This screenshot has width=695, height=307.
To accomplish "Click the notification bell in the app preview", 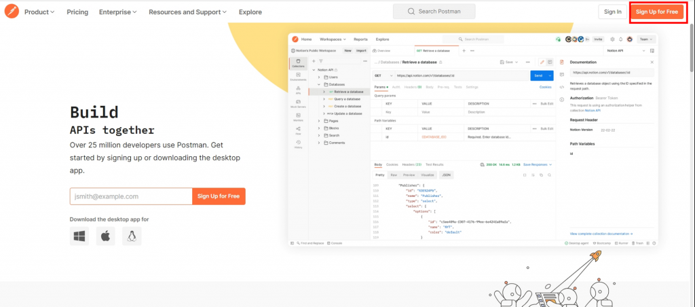I will pos(620,39).
